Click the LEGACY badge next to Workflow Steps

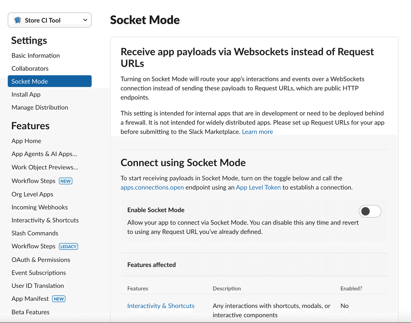click(x=68, y=246)
